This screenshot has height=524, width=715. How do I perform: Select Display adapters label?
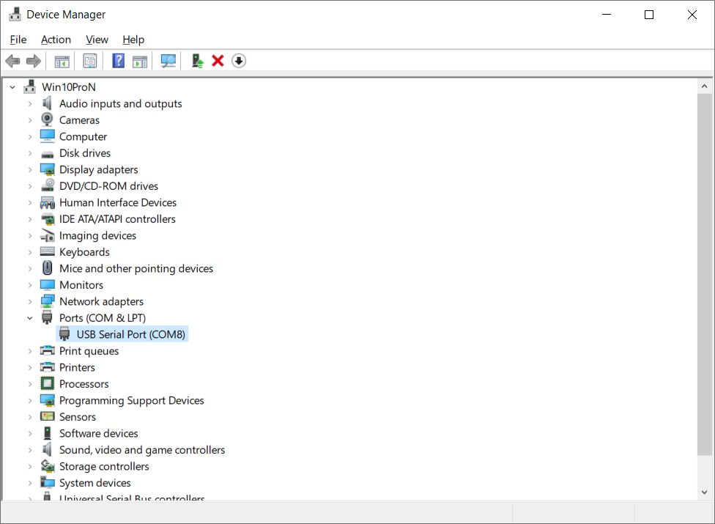click(98, 169)
